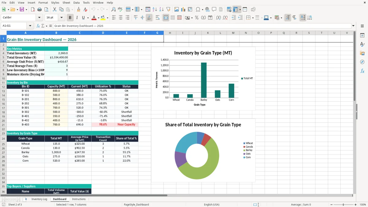Insert a pivot table
This screenshot has height=207, width=368.
pyautogui.click(x=190, y=10)
